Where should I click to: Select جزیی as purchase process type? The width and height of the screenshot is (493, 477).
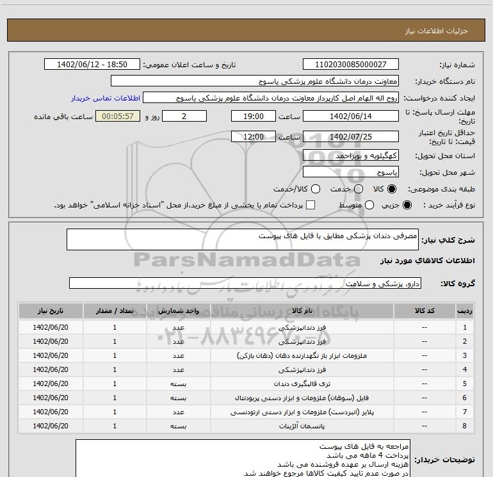click(x=408, y=206)
